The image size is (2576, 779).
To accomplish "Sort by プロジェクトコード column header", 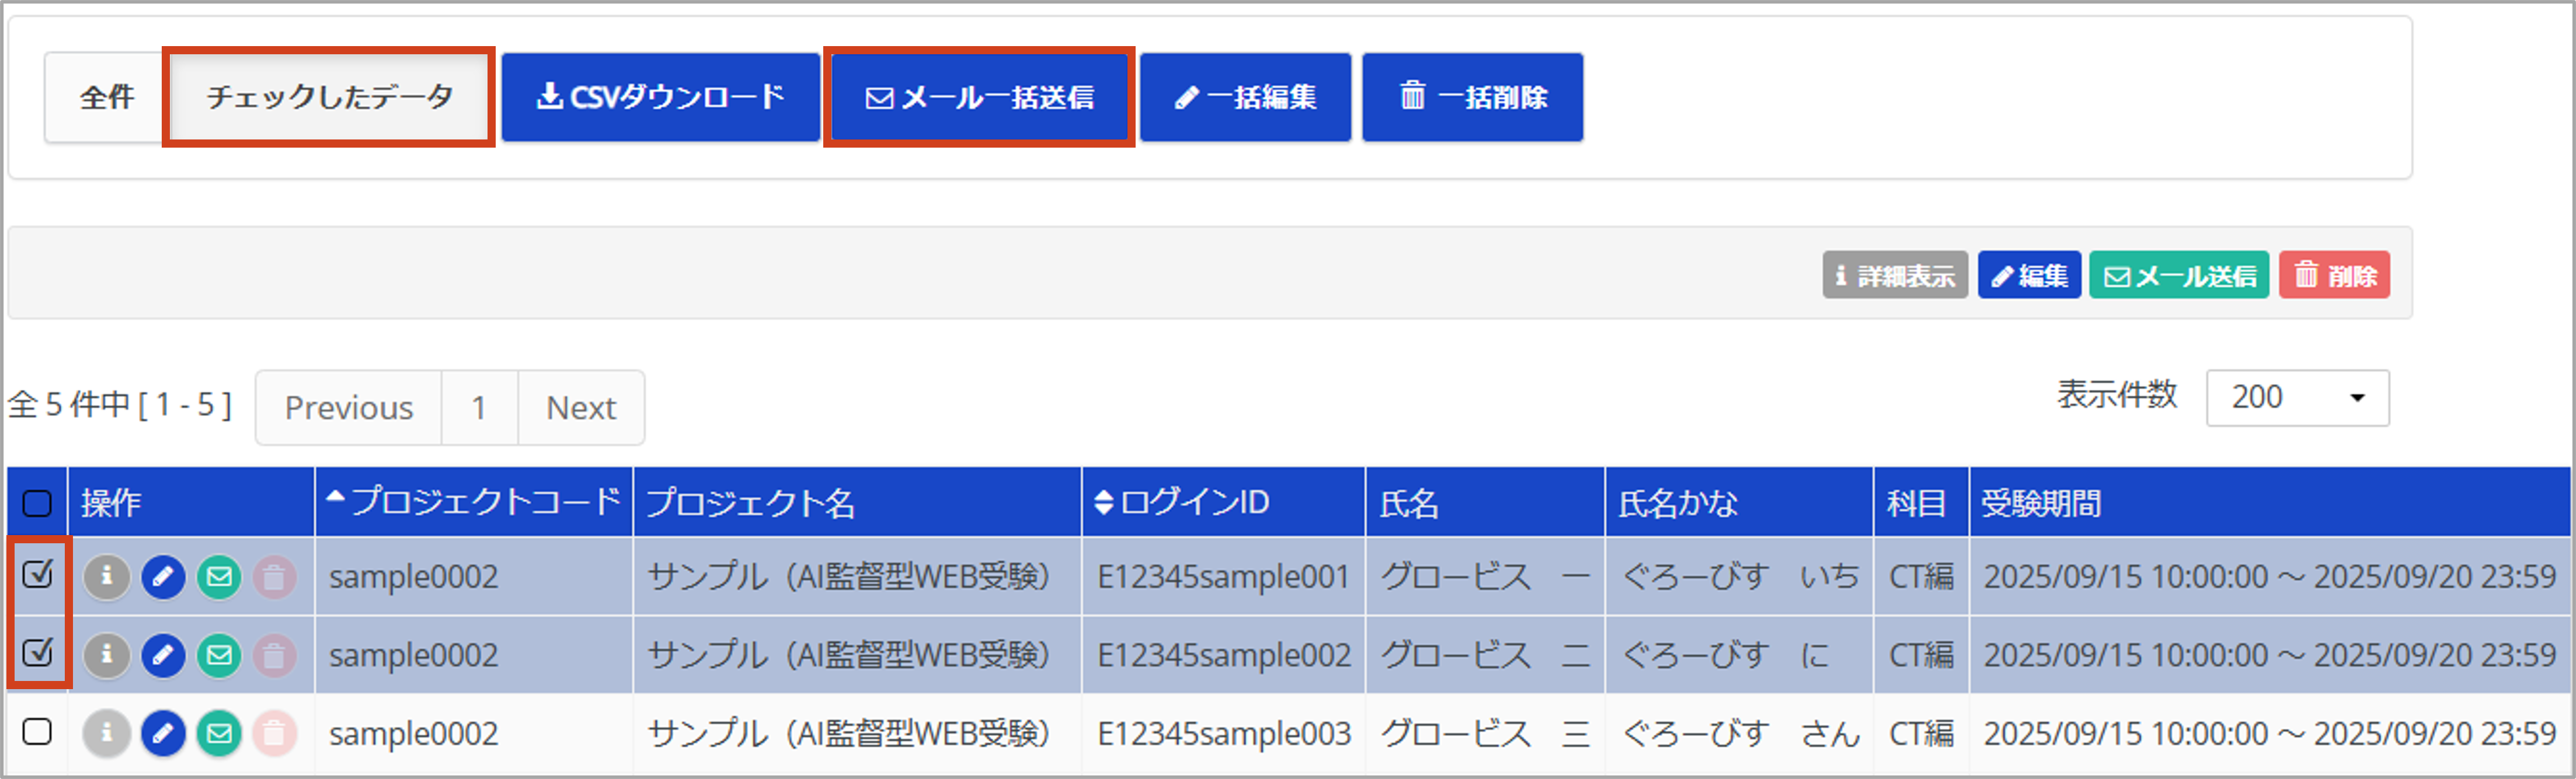I will coord(474,501).
